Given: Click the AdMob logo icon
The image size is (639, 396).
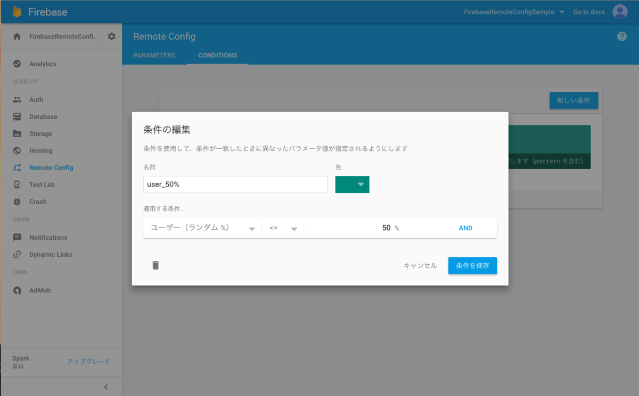Looking at the screenshot, I should (x=17, y=290).
